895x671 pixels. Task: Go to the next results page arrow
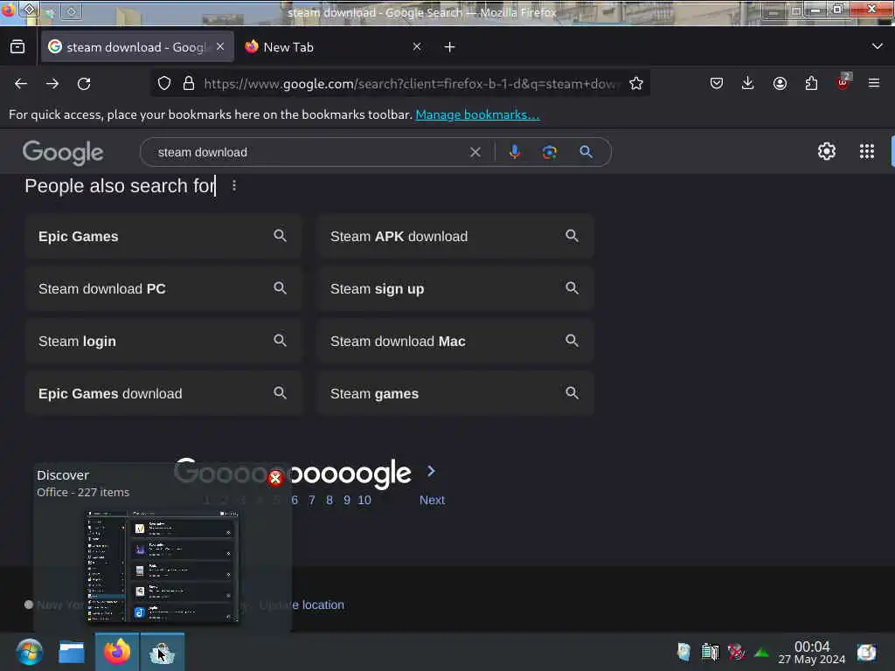coord(431,471)
